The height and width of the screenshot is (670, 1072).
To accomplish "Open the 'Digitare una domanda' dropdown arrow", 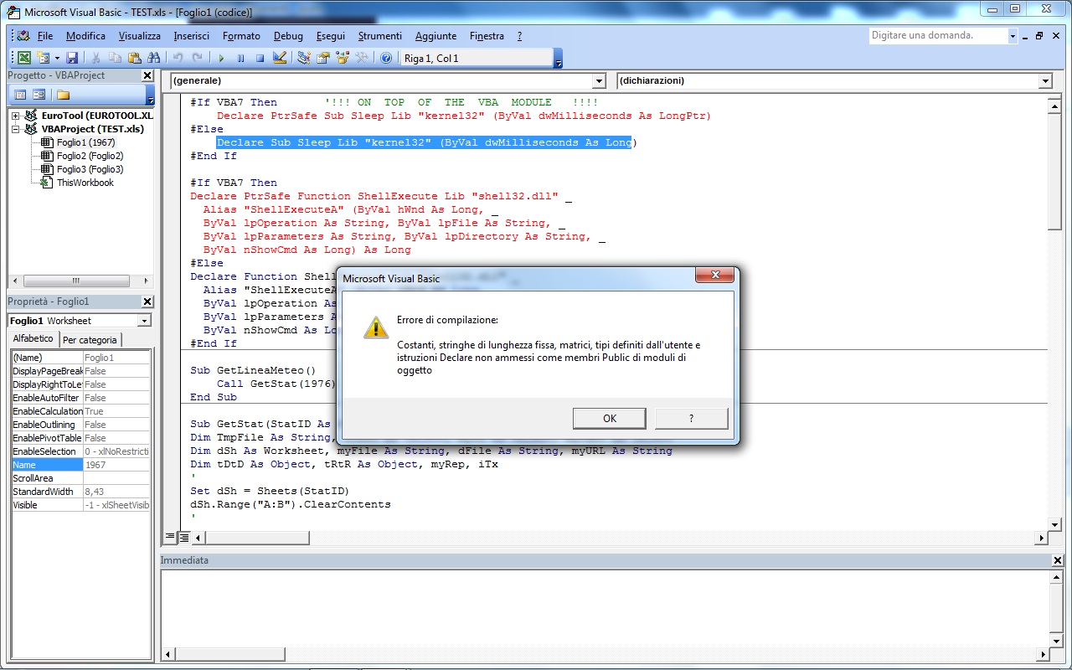I will [1013, 36].
